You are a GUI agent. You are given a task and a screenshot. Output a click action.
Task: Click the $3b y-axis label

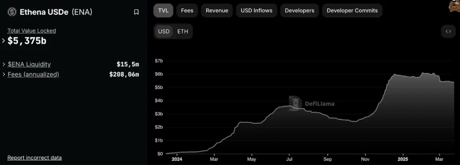point(159,114)
